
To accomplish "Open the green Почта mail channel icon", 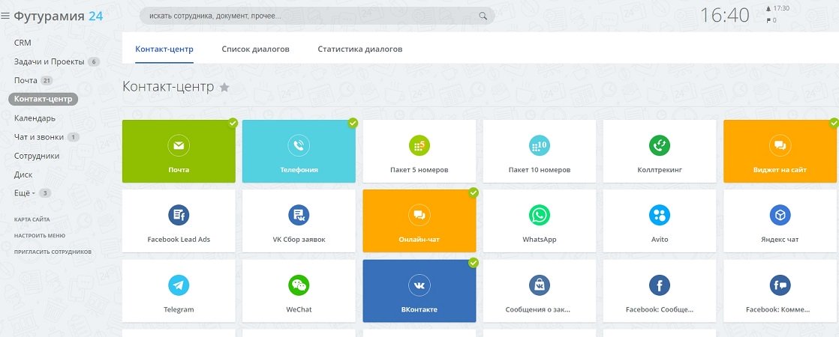I will (179, 145).
